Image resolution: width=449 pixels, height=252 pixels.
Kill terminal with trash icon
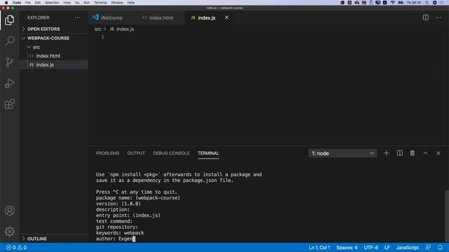point(412,153)
